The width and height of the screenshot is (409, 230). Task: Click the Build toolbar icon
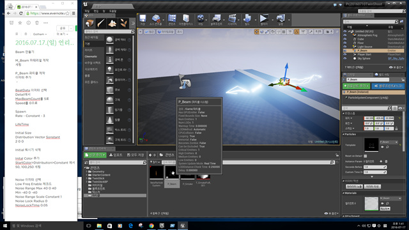(x=247, y=20)
